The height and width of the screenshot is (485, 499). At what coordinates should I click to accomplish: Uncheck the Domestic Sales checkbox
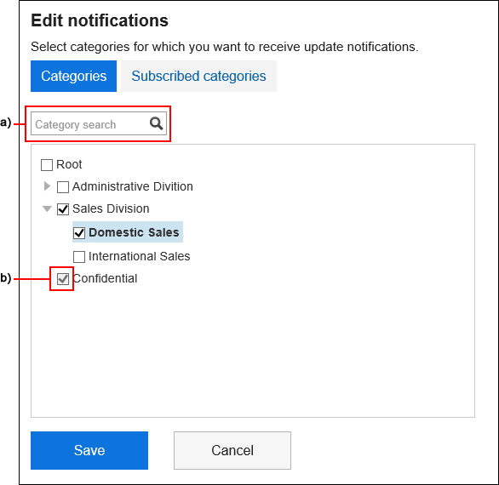pos(79,233)
